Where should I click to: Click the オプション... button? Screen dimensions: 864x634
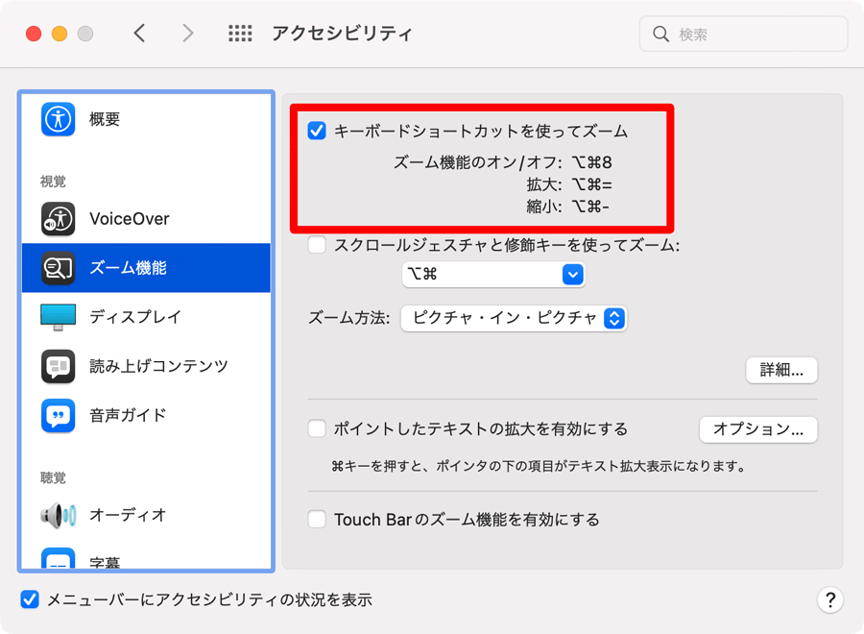(x=758, y=429)
